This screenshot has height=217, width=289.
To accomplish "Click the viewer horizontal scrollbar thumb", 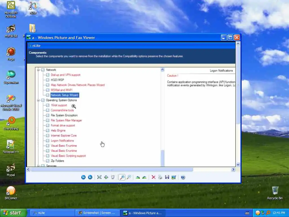I will click(112, 170).
